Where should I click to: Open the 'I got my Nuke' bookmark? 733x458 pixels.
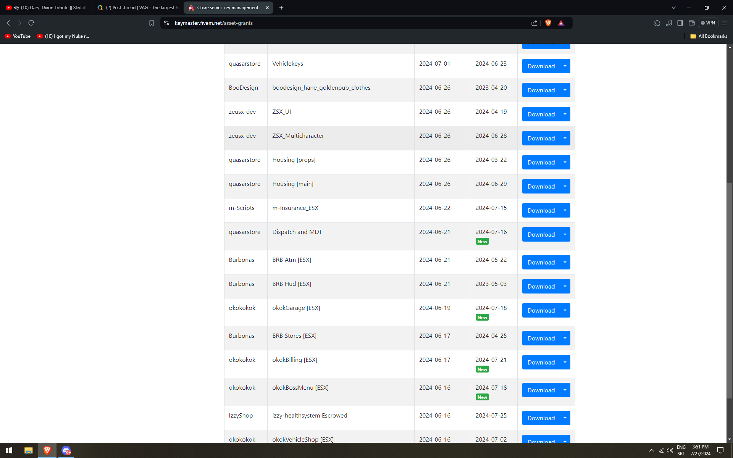(63, 36)
